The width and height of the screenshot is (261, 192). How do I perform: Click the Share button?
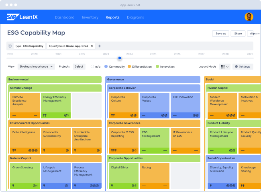238,34
